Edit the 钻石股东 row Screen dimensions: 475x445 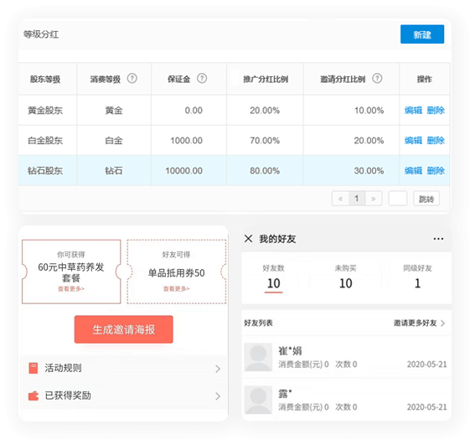point(413,171)
